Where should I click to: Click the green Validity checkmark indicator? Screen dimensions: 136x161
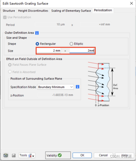[60, 155]
